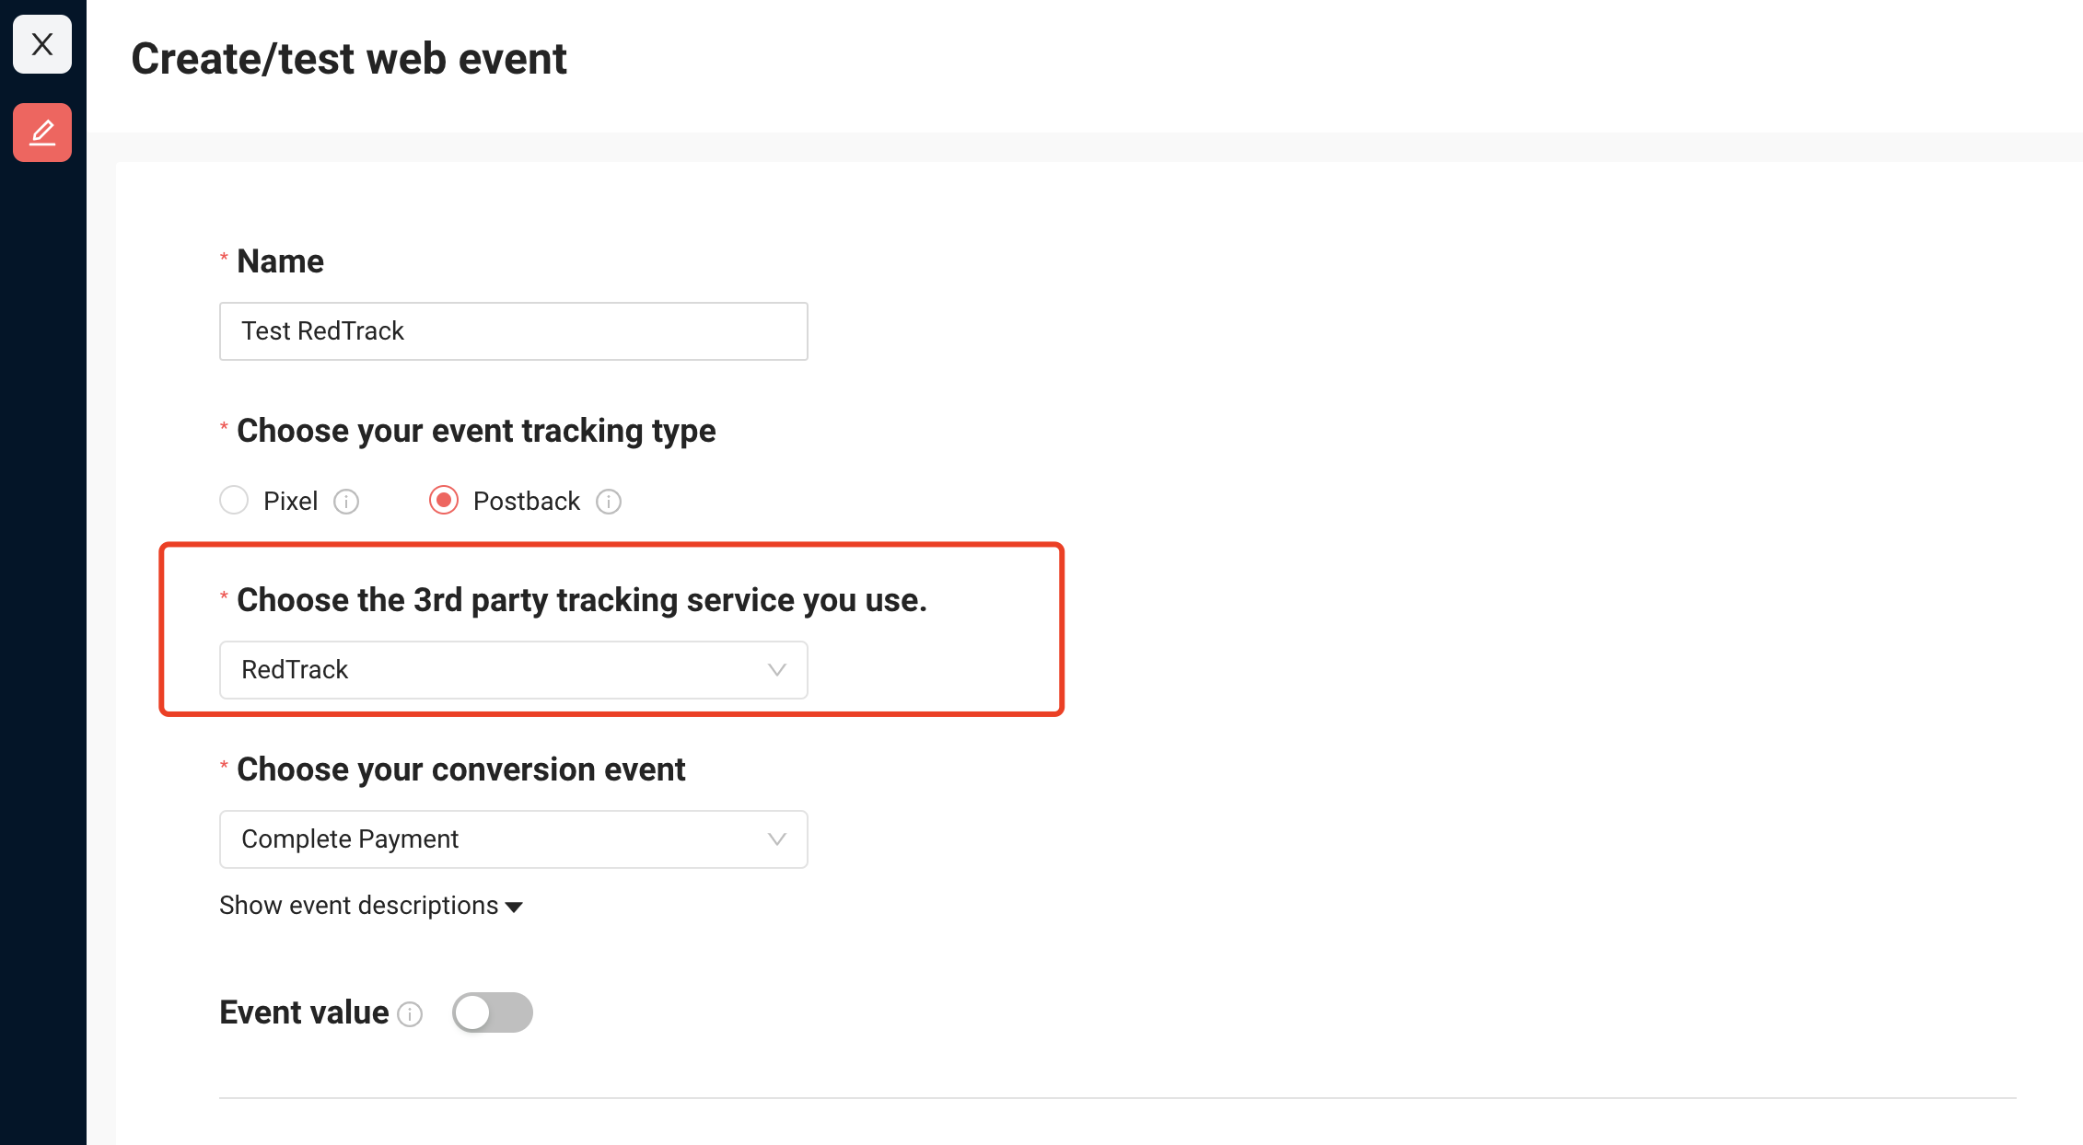Open the Complete Payment conversion event dropdown
Image resolution: width=2083 pixels, height=1145 pixels.
click(x=514, y=839)
